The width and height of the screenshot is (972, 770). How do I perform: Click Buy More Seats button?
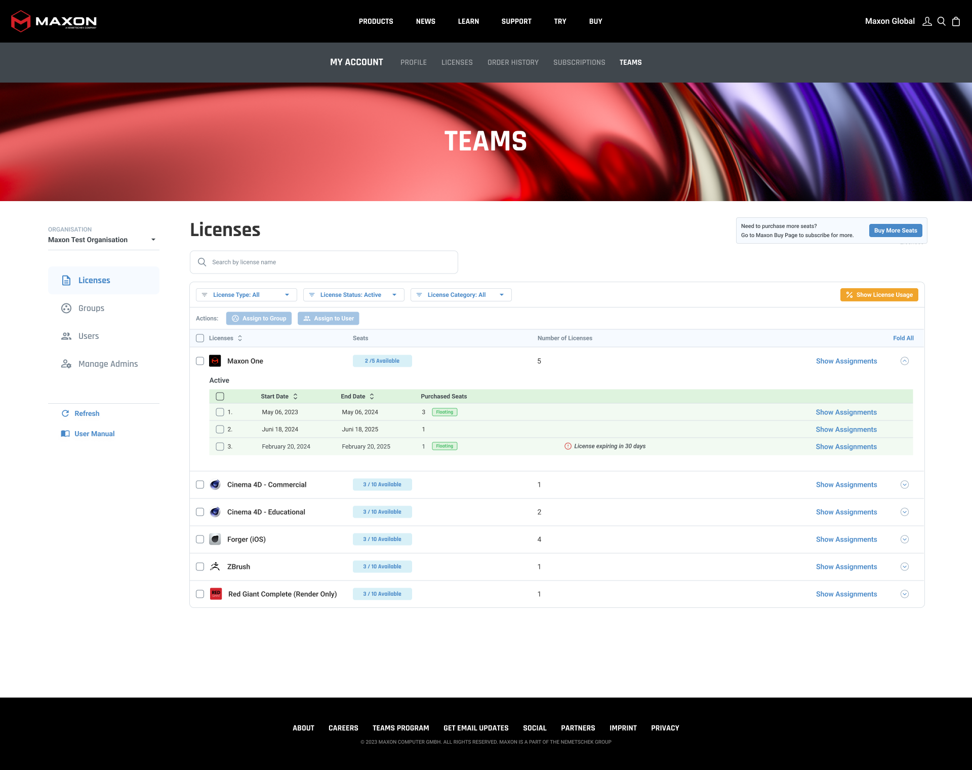click(896, 230)
